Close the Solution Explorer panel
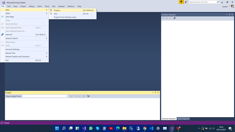 pyautogui.click(x=232, y=15)
